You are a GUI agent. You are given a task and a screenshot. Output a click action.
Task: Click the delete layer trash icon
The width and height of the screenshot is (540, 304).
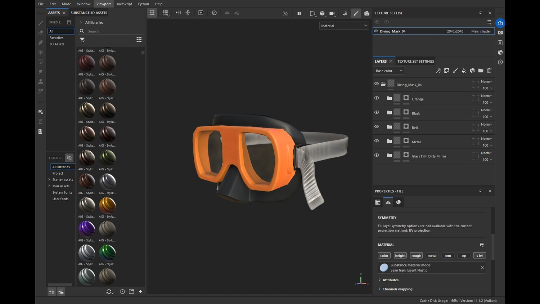tap(489, 71)
